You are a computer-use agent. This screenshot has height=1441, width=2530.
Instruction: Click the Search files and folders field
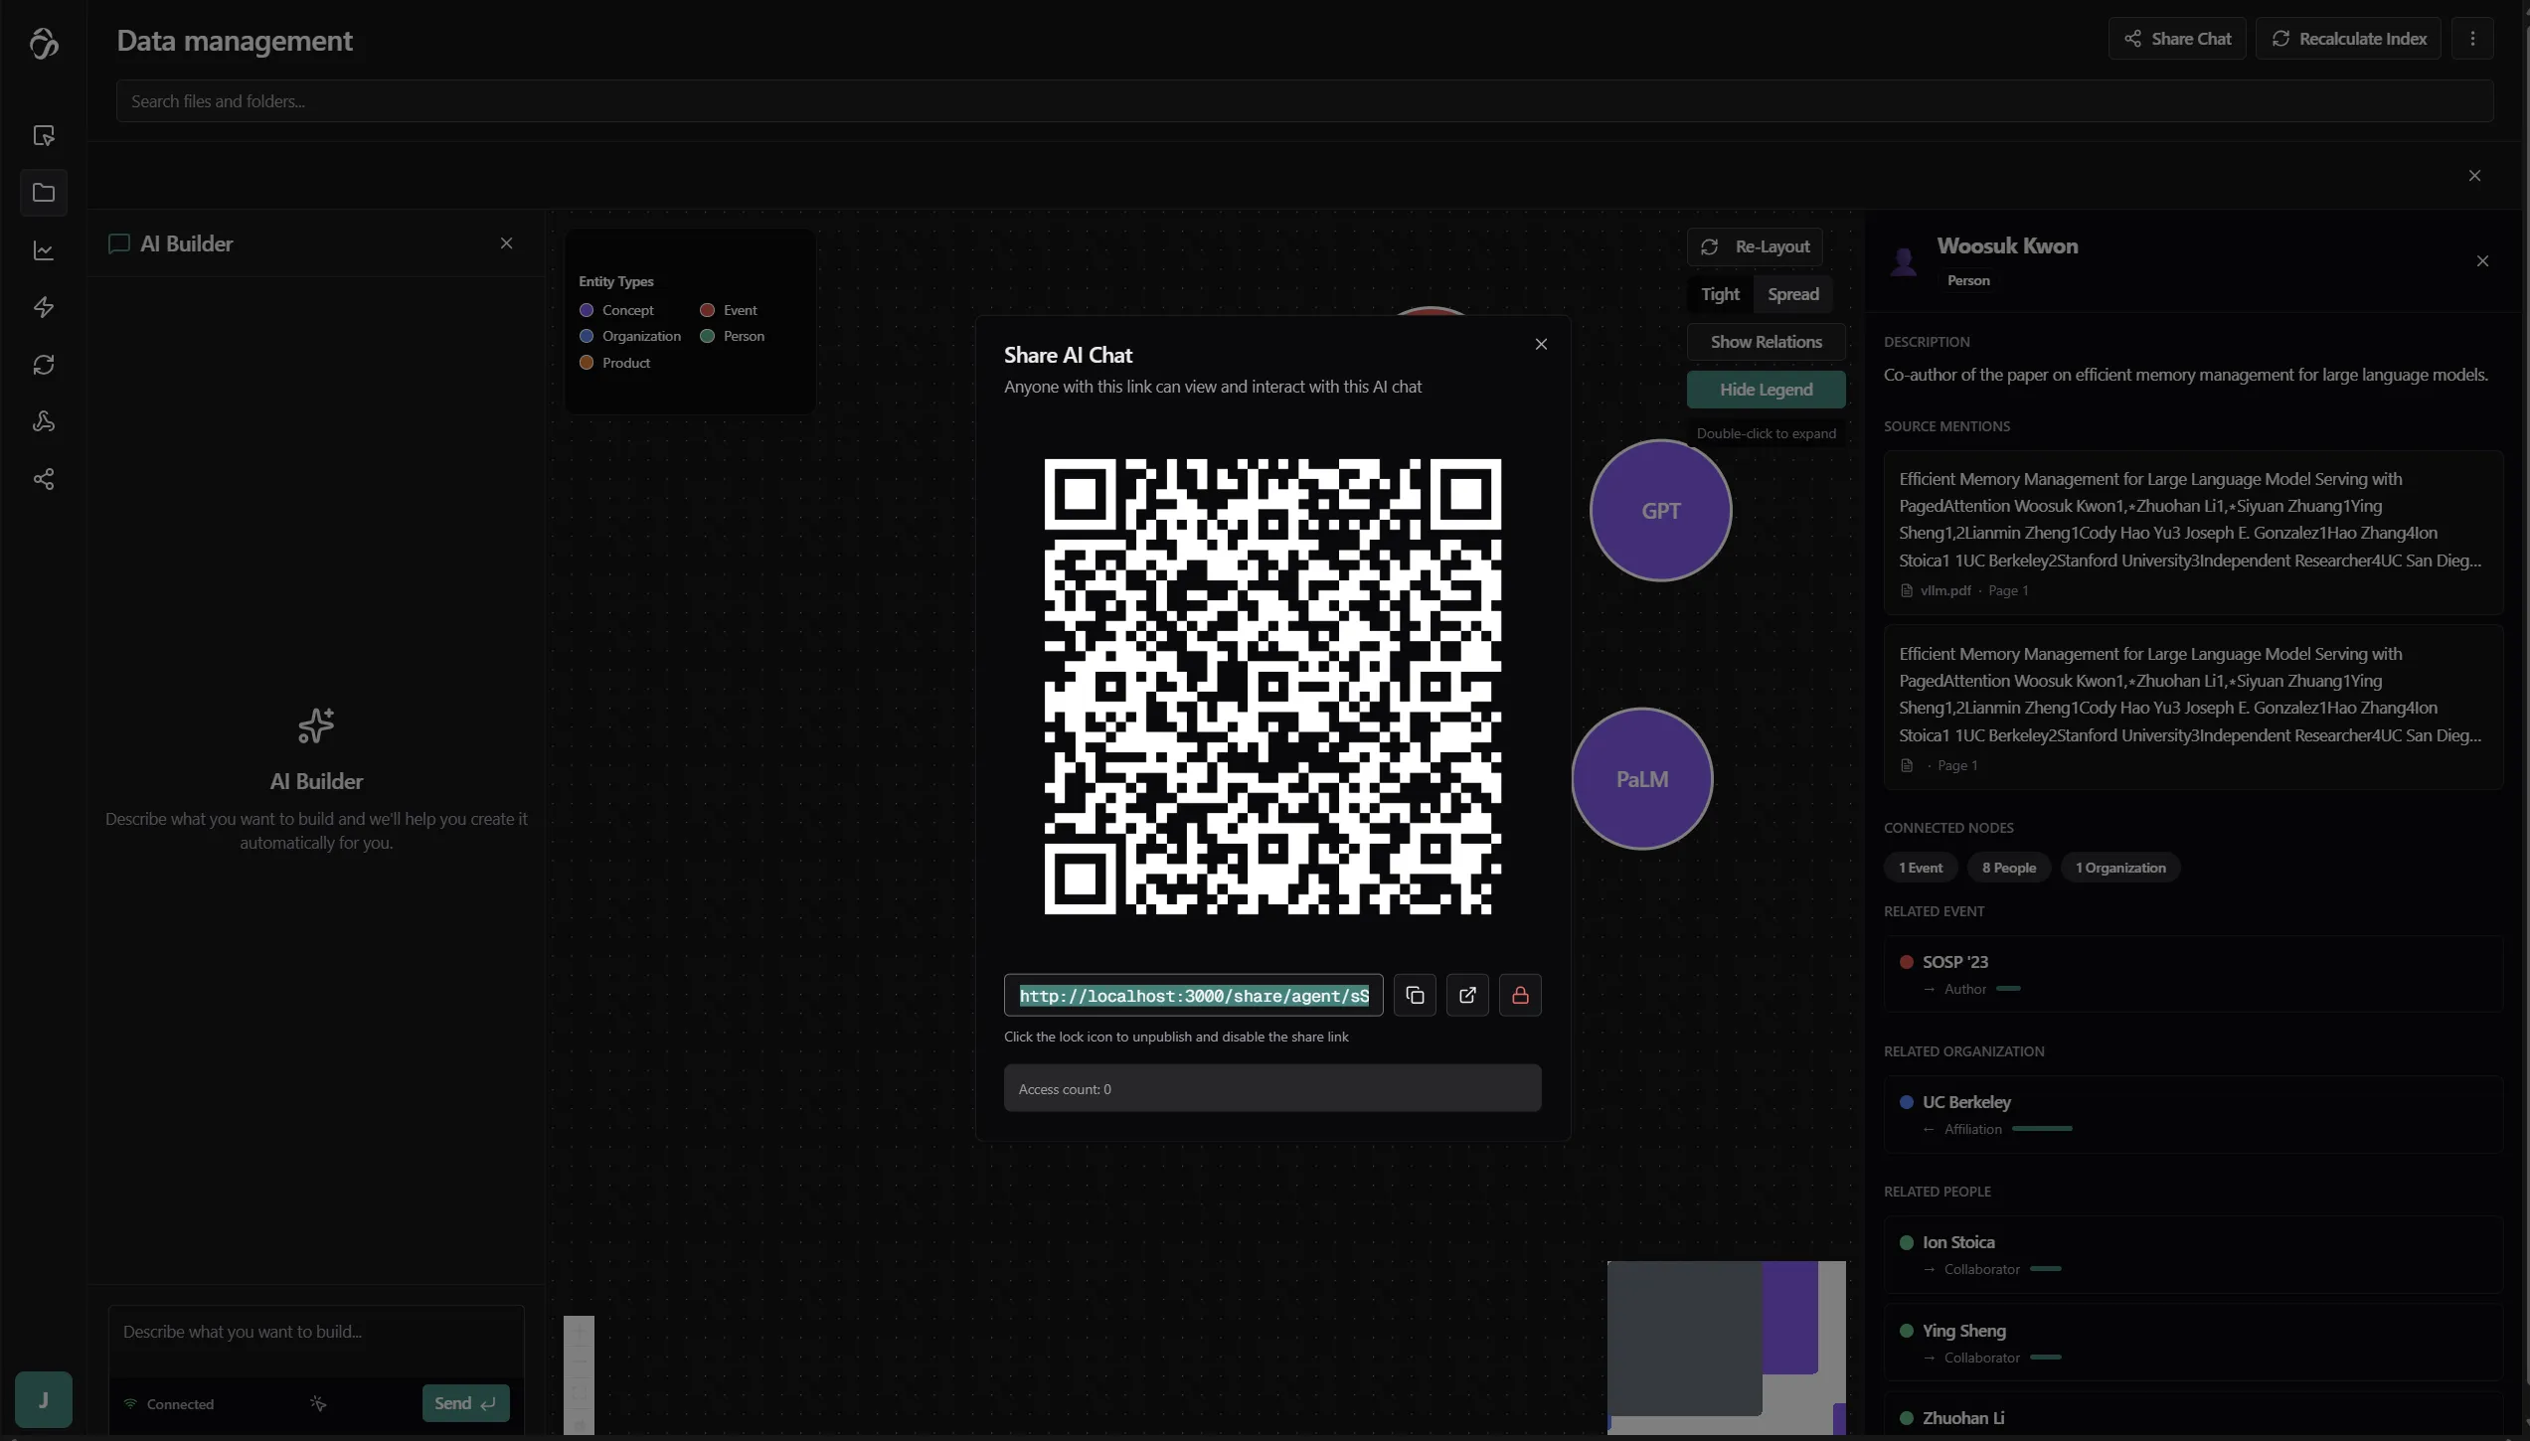[1304, 101]
